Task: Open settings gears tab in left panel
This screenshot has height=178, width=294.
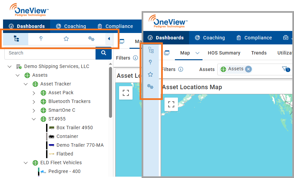Action: click(x=91, y=39)
